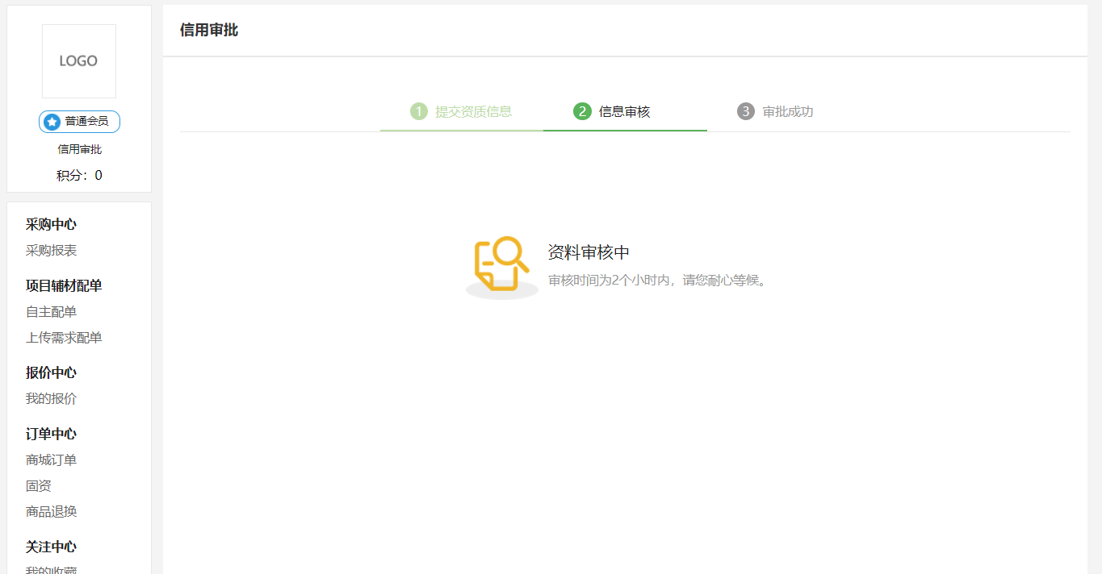The width and height of the screenshot is (1102, 574).
Task: Open the 固资 sidebar link
Action: [x=39, y=486]
